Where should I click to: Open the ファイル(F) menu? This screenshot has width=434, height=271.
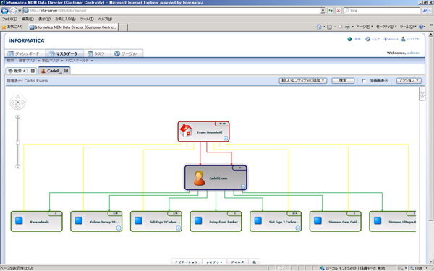point(9,19)
